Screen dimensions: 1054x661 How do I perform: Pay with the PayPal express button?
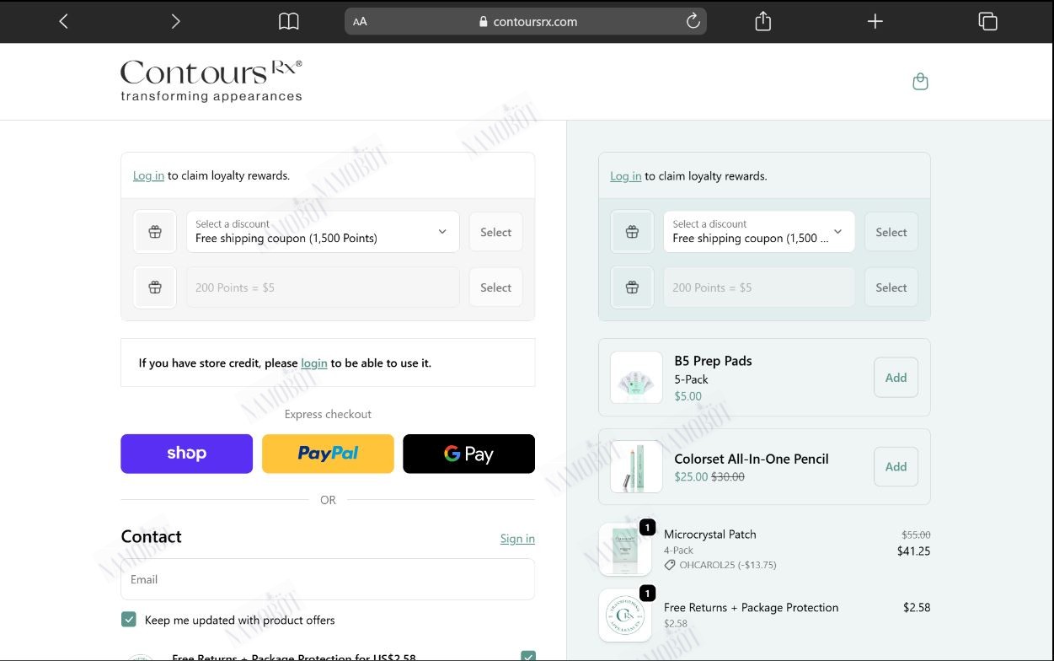(328, 454)
